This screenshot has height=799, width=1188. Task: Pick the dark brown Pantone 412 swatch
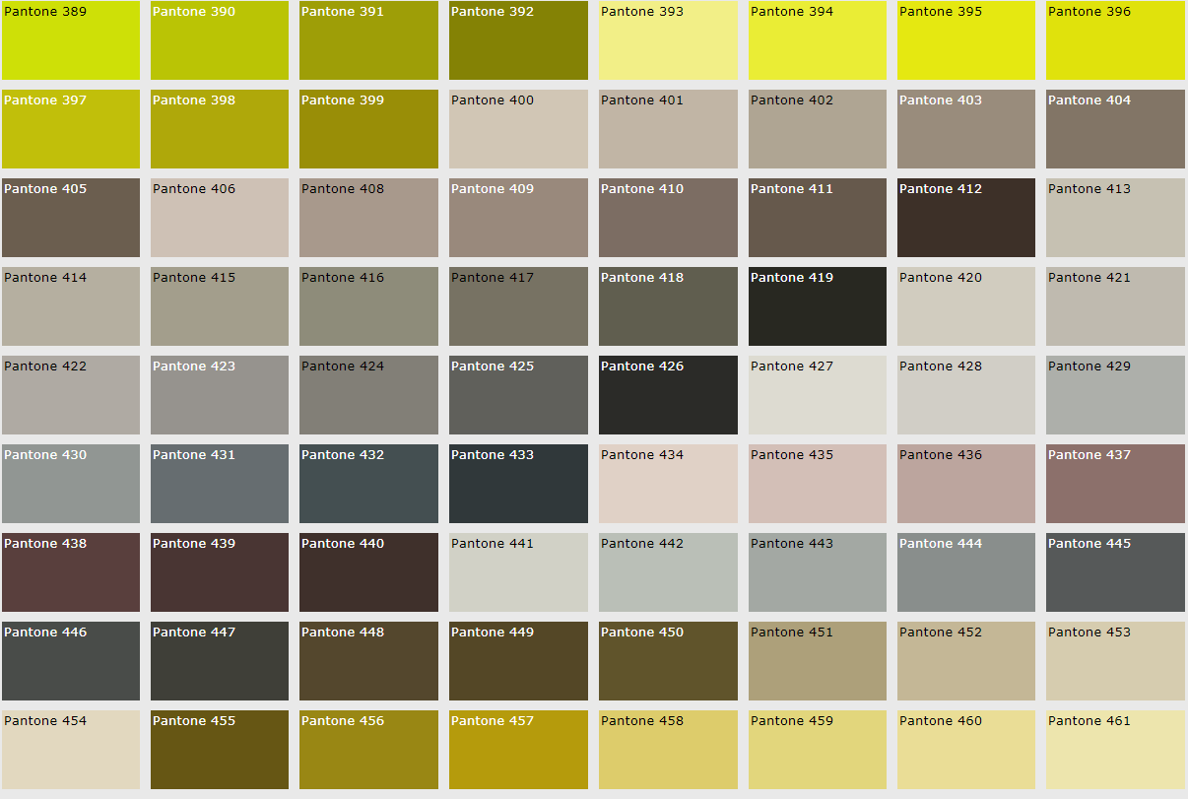[x=966, y=218]
